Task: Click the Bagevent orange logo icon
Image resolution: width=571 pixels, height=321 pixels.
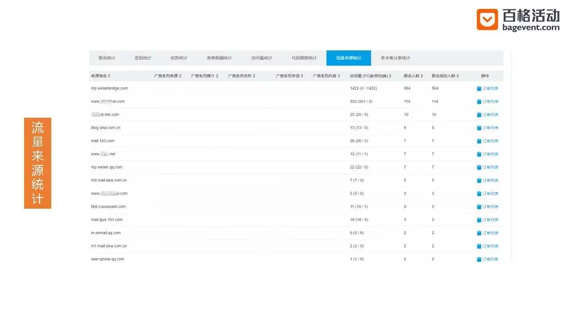Action: point(487,20)
